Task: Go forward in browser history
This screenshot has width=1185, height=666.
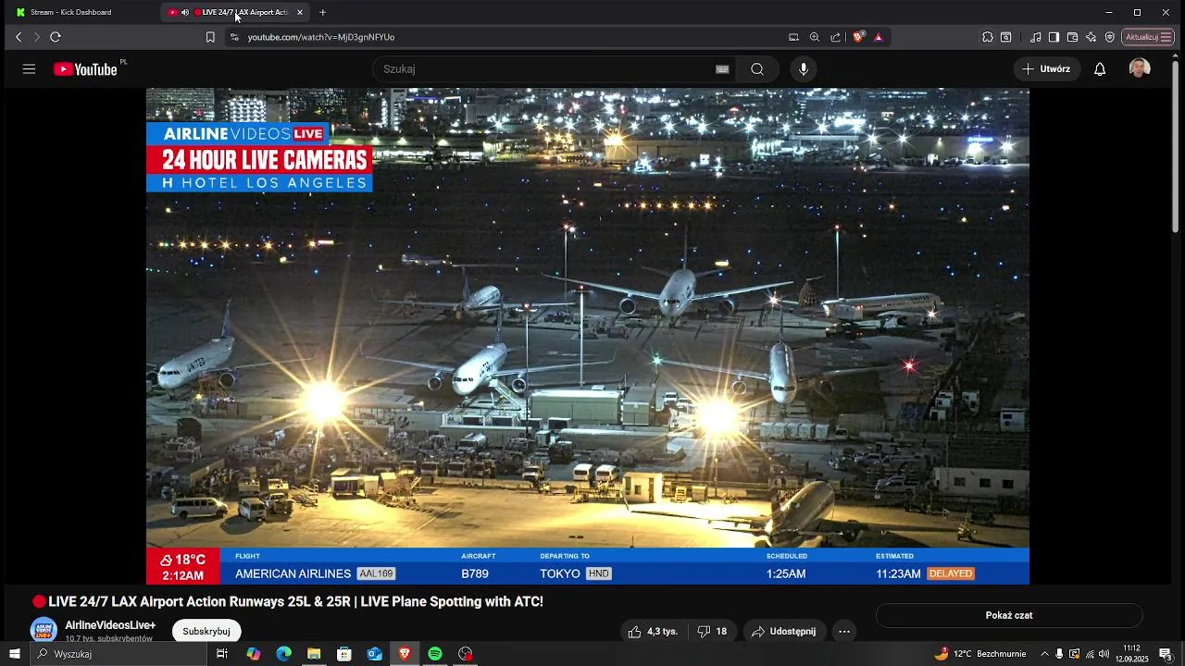Action: coord(37,37)
